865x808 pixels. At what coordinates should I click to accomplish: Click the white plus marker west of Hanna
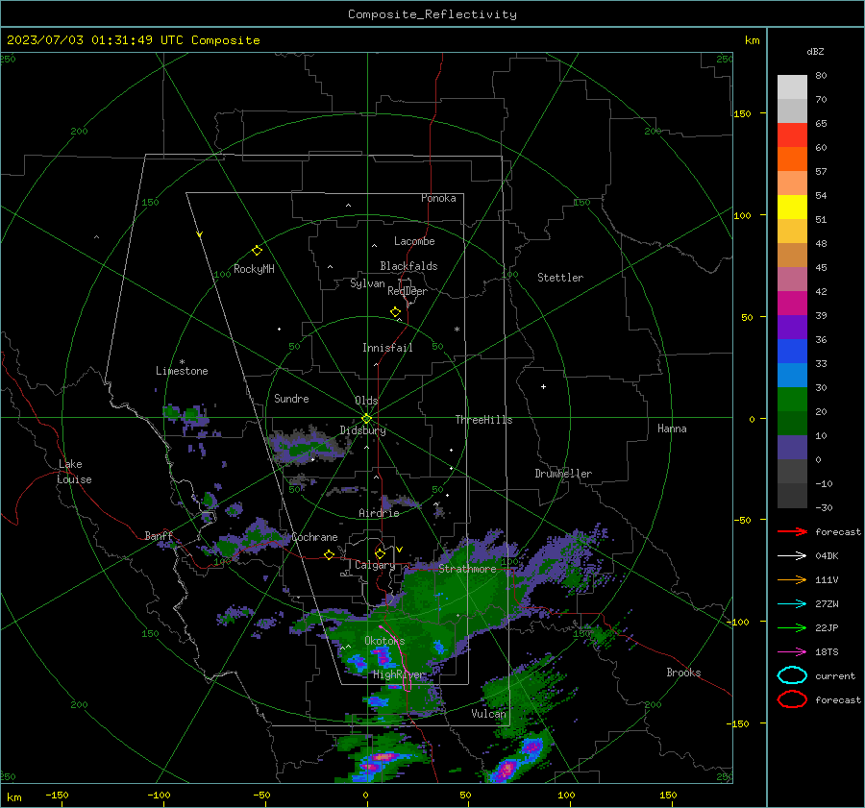point(543,386)
